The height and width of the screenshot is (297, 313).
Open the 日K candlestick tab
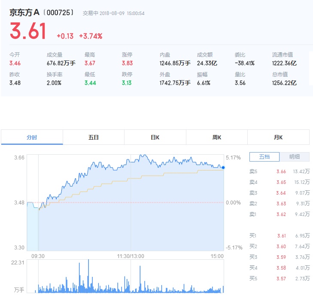(155, 138)
